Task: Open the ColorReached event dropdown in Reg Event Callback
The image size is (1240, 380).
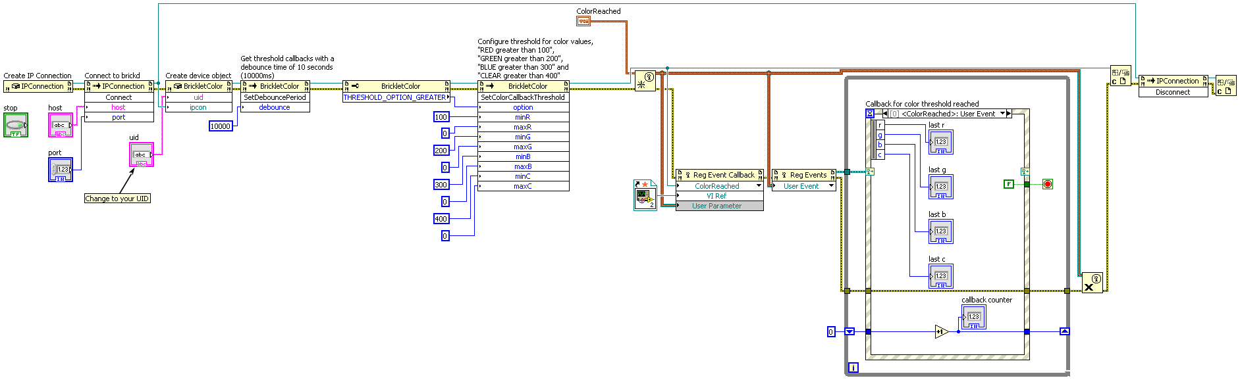Action: pyautogui.click(x=759, y=186)
